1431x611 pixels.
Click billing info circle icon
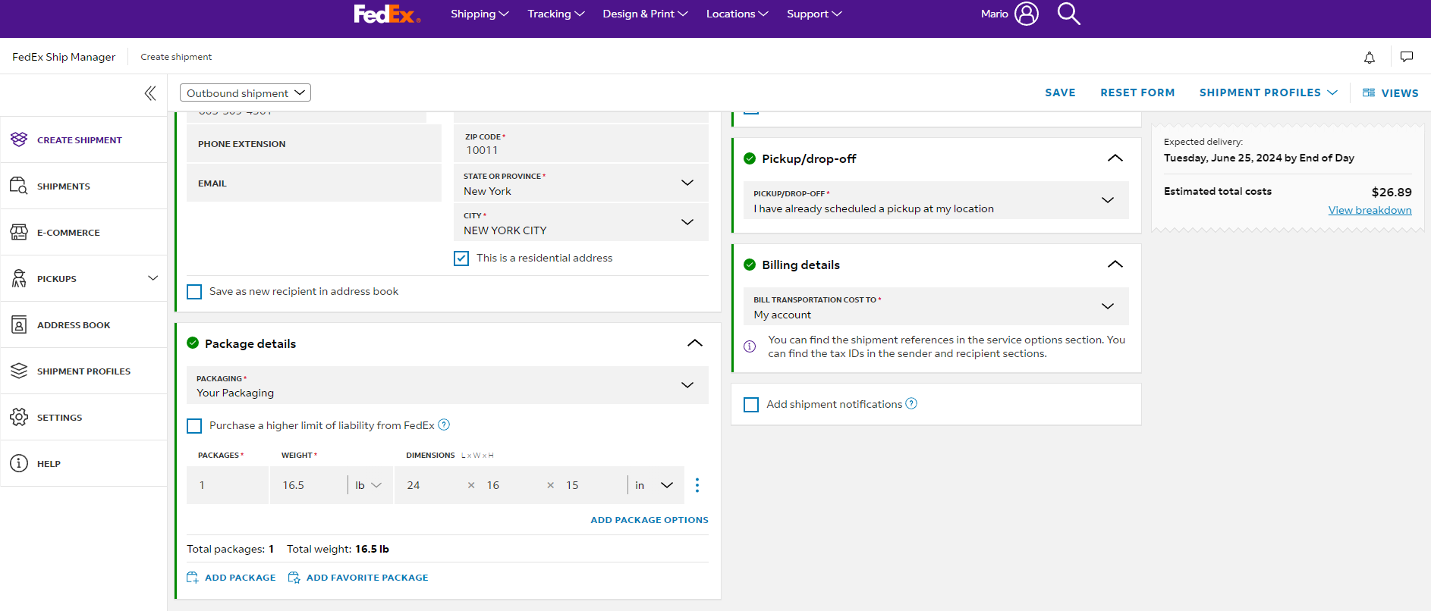click(750, 346)
